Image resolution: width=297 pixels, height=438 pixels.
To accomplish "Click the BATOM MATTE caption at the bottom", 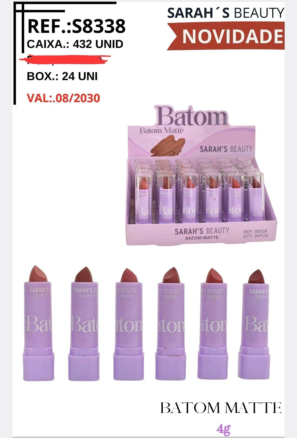I will [x=221, y=408].
